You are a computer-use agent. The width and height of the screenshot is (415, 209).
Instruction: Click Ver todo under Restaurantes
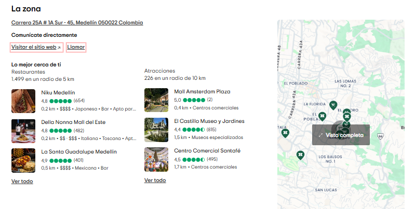(22, 182)
